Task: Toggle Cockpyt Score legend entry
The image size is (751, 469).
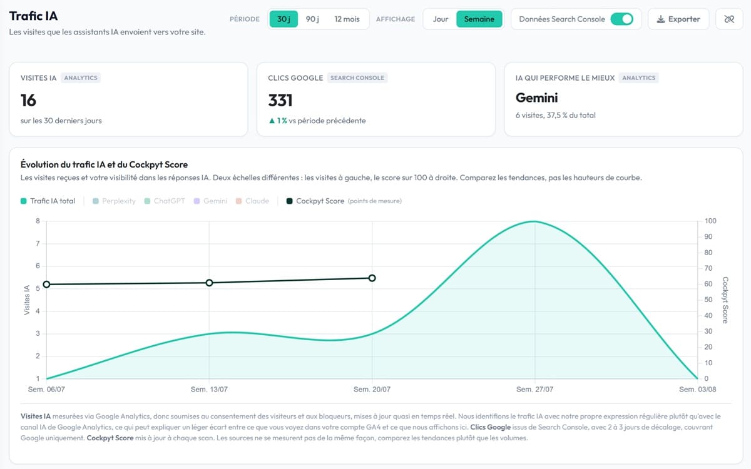Action: pyautogui.click(x=344, y=201)
